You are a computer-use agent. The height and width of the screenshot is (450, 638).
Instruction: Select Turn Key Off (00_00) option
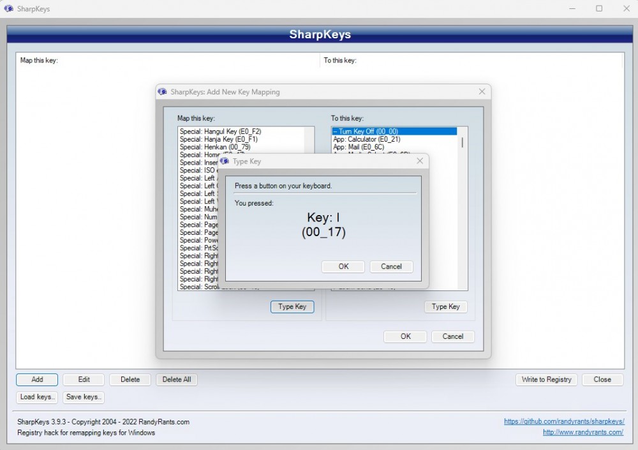(366, 131)
